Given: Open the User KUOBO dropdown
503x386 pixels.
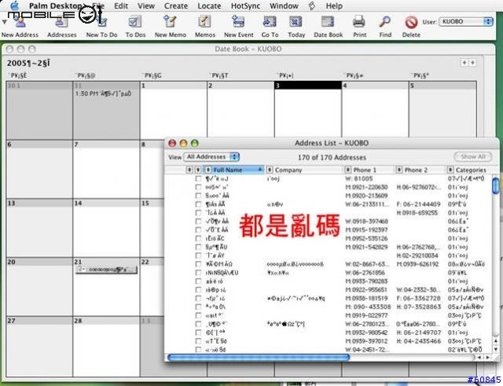Looking at the screenshot, I should point(466,21).
